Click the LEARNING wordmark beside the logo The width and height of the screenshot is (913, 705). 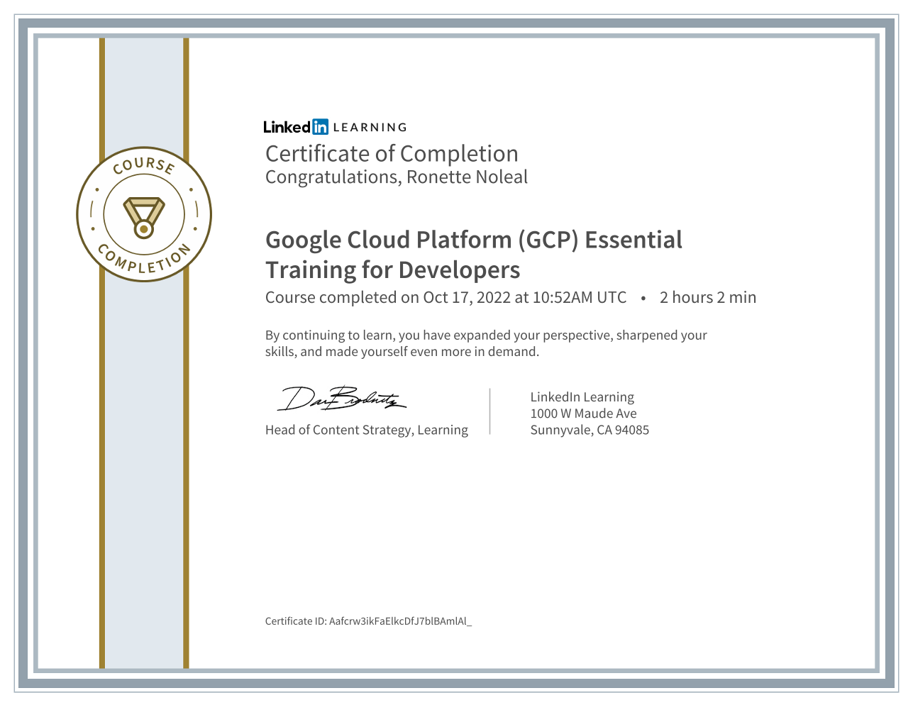tap(369, 128)
